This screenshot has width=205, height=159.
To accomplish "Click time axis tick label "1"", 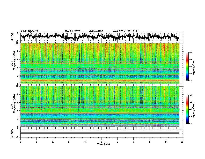I will pyautogui.click(x=36, y=142).
